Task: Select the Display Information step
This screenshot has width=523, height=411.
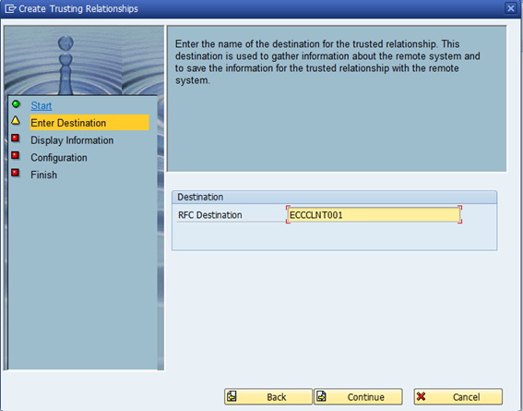Action: click(72, 140)
